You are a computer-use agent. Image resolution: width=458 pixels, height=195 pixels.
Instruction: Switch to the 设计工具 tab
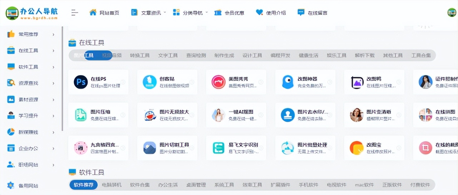point(252,56)
